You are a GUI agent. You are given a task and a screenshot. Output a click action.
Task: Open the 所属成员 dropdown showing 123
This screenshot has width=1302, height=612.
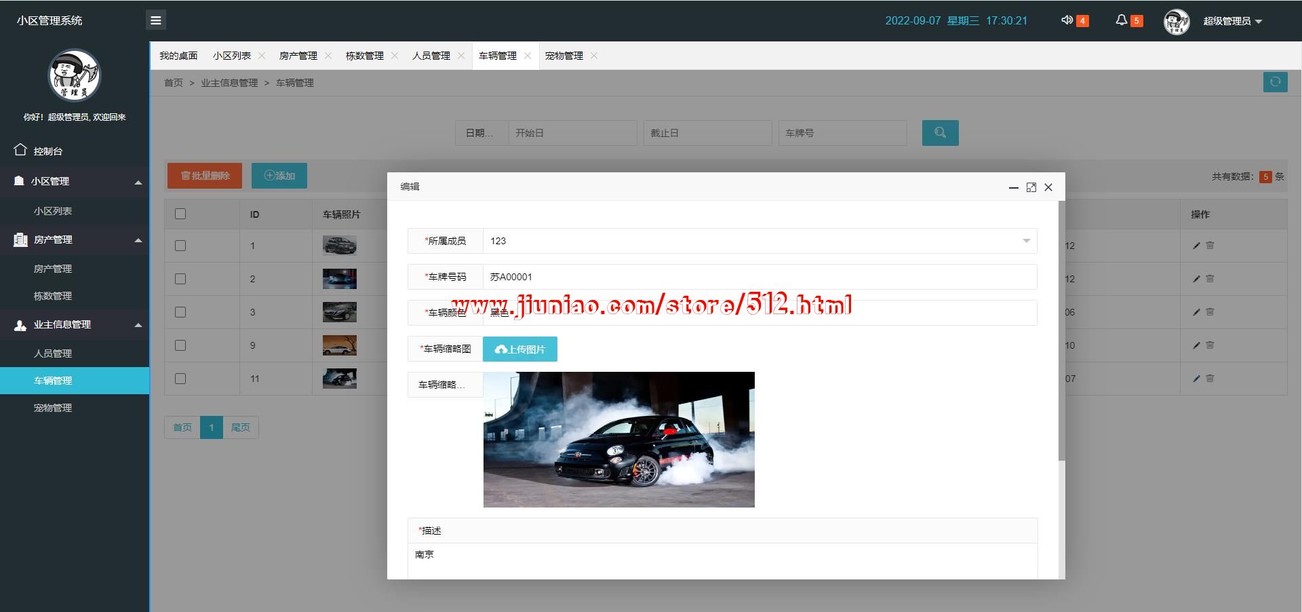click(x=759, y=241)
